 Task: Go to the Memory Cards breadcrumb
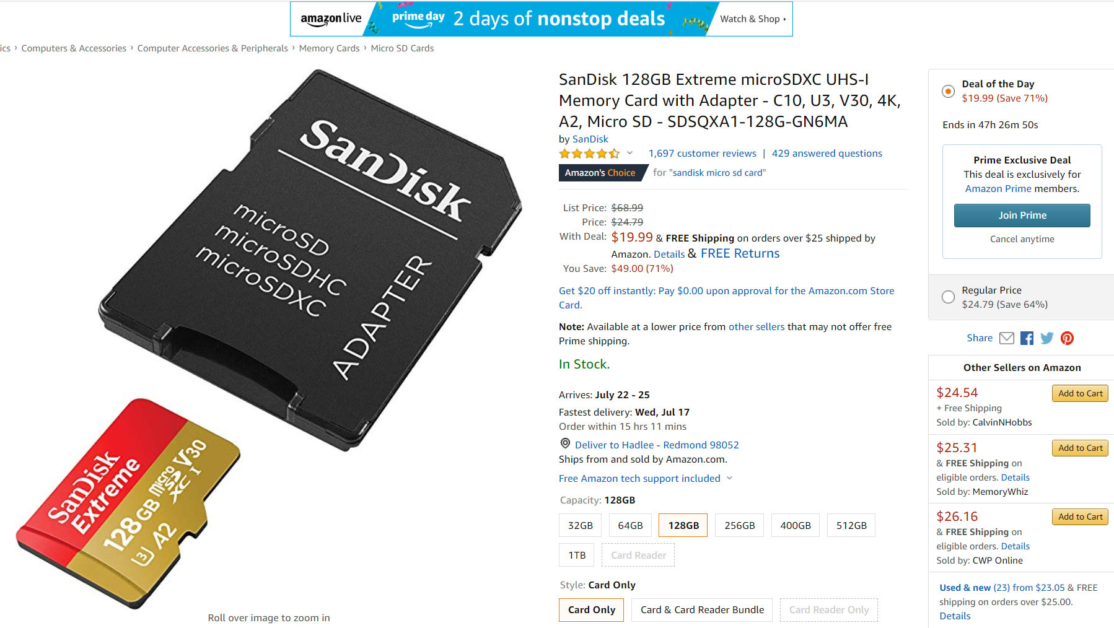tap(329, 48)
